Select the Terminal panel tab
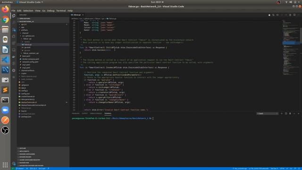Screen dimensions: 302x170 click(x=108, y=113)
